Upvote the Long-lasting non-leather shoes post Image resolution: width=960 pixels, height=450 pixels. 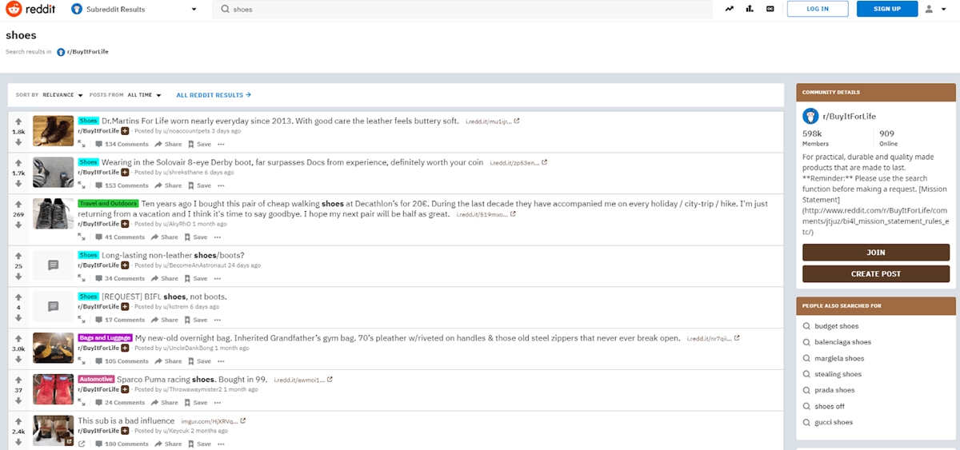click(x=18, y=256)
